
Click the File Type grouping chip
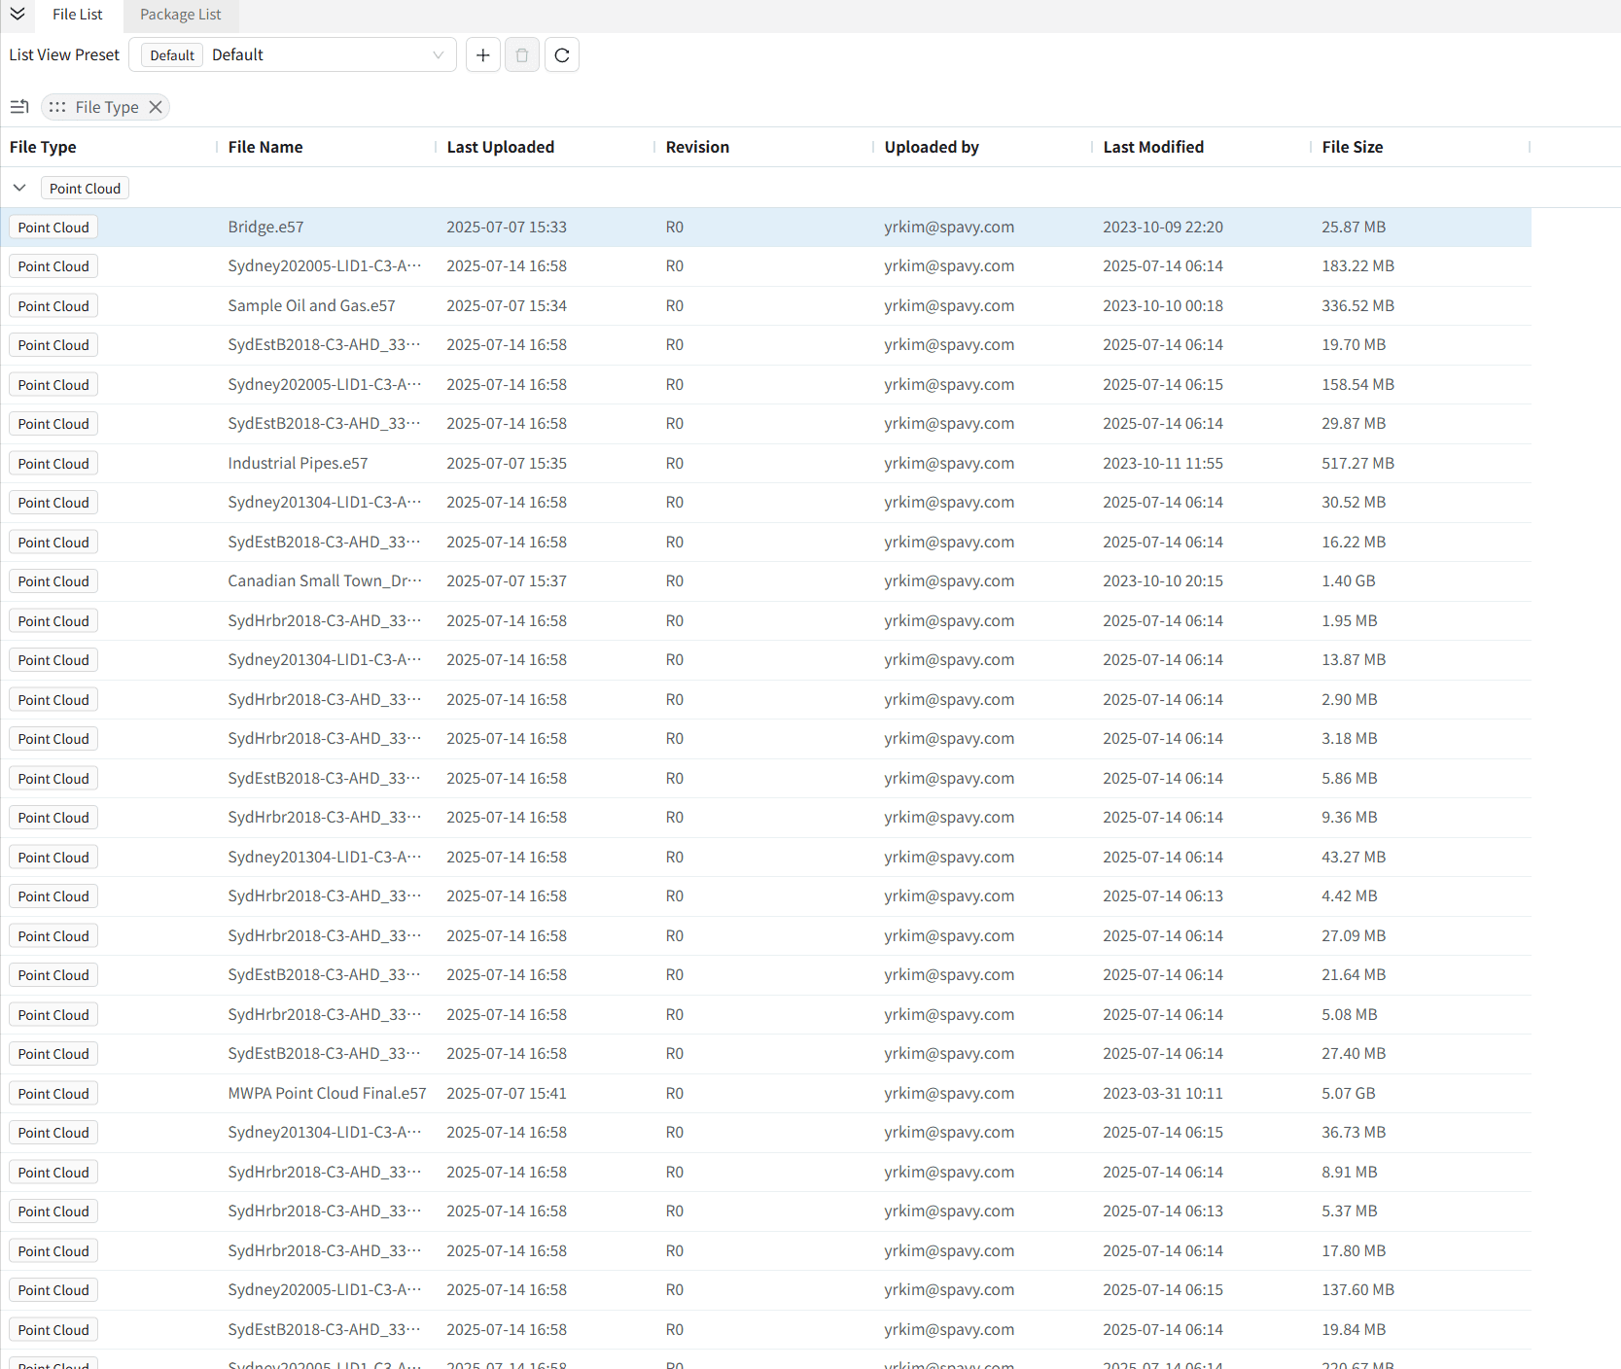tap(106, 107)
